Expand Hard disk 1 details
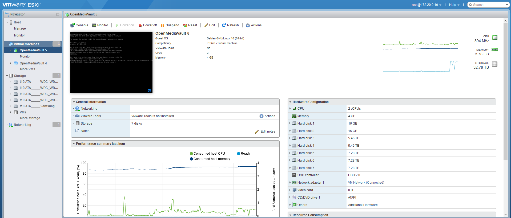This screenshot has width=511, height=218. pos(290,124)
